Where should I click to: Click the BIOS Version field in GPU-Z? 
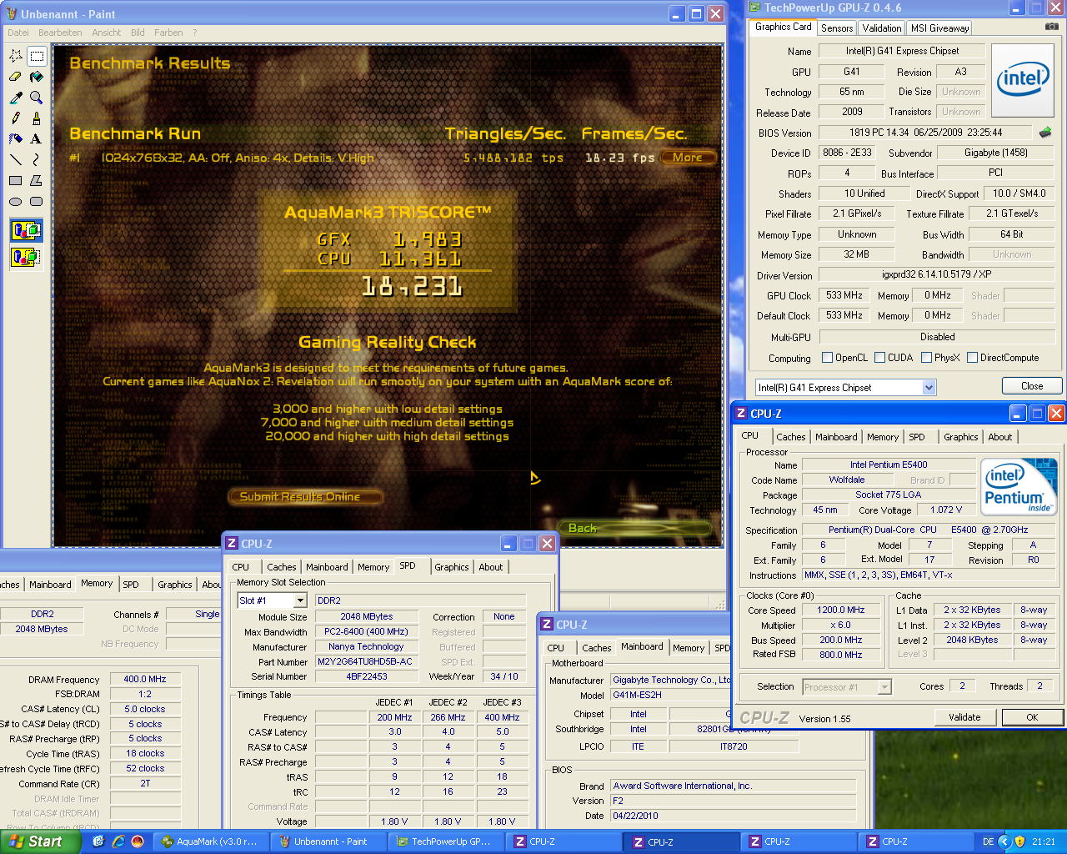click(x=925, y=133)
